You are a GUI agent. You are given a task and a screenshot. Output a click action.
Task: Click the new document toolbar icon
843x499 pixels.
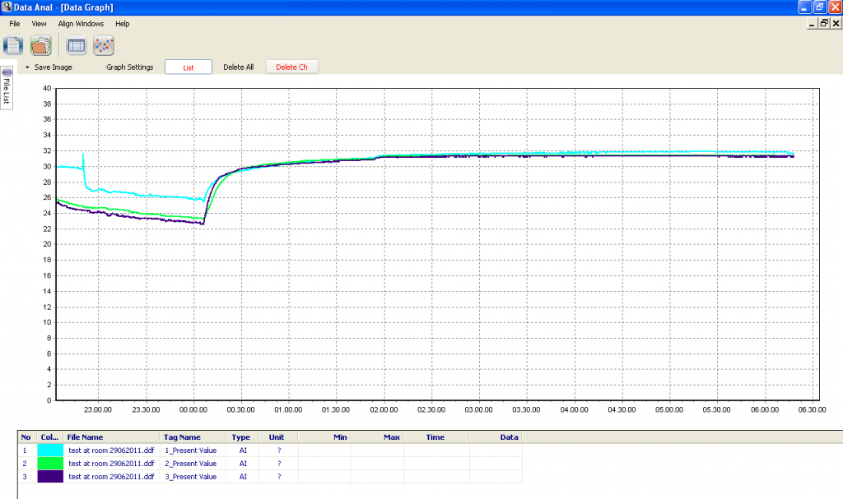[13, 46]
